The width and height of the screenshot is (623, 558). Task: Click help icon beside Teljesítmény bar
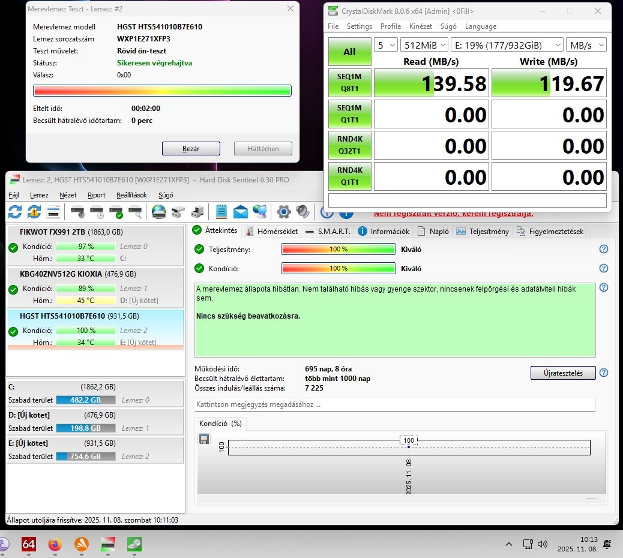point(604,249)
